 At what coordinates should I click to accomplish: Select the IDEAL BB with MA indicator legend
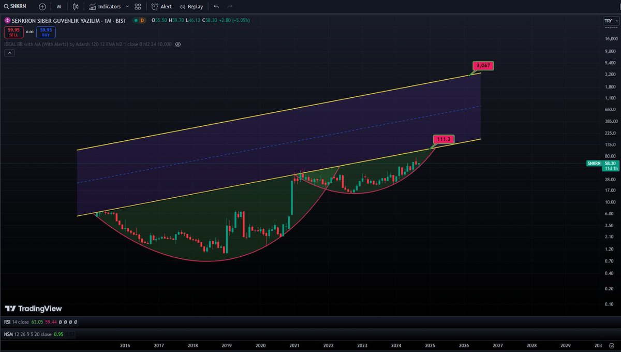88,45
